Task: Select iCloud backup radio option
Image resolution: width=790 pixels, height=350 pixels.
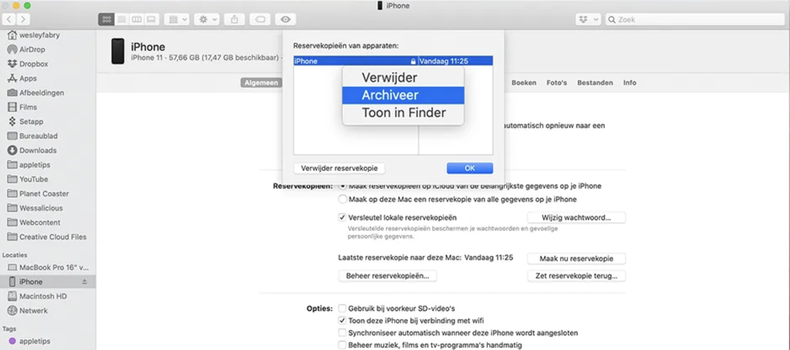Action: click(343, 186)
